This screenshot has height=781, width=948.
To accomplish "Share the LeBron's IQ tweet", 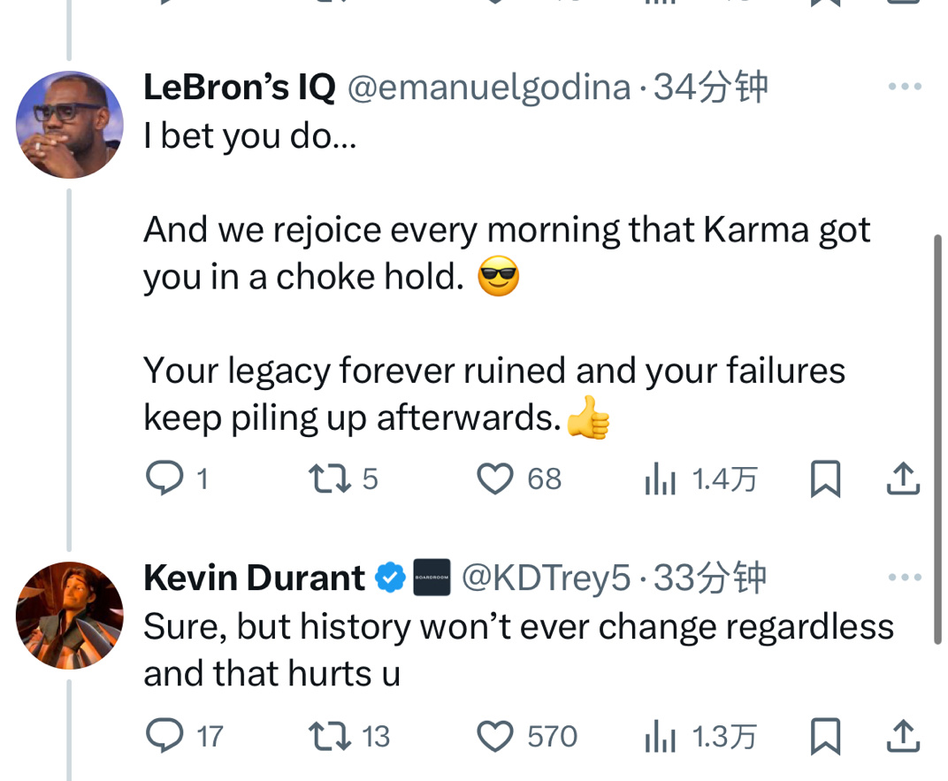I will coord(903,479).
